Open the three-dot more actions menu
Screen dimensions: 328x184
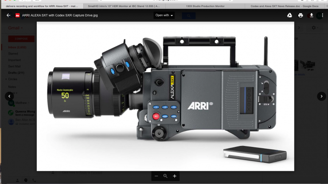pyautogui.click(x=322, y=15)
